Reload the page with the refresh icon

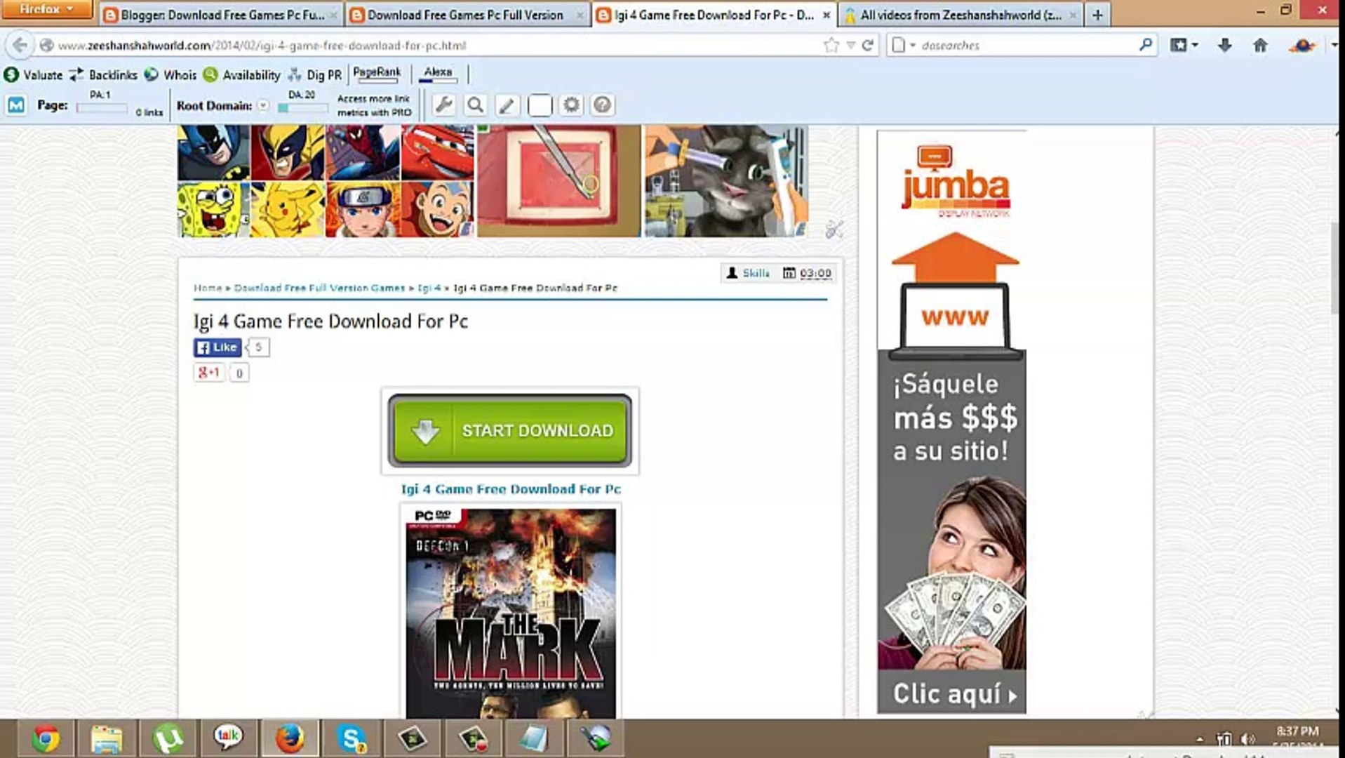868,46
